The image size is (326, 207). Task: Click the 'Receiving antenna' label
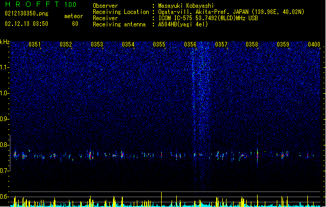click(119, 24)
